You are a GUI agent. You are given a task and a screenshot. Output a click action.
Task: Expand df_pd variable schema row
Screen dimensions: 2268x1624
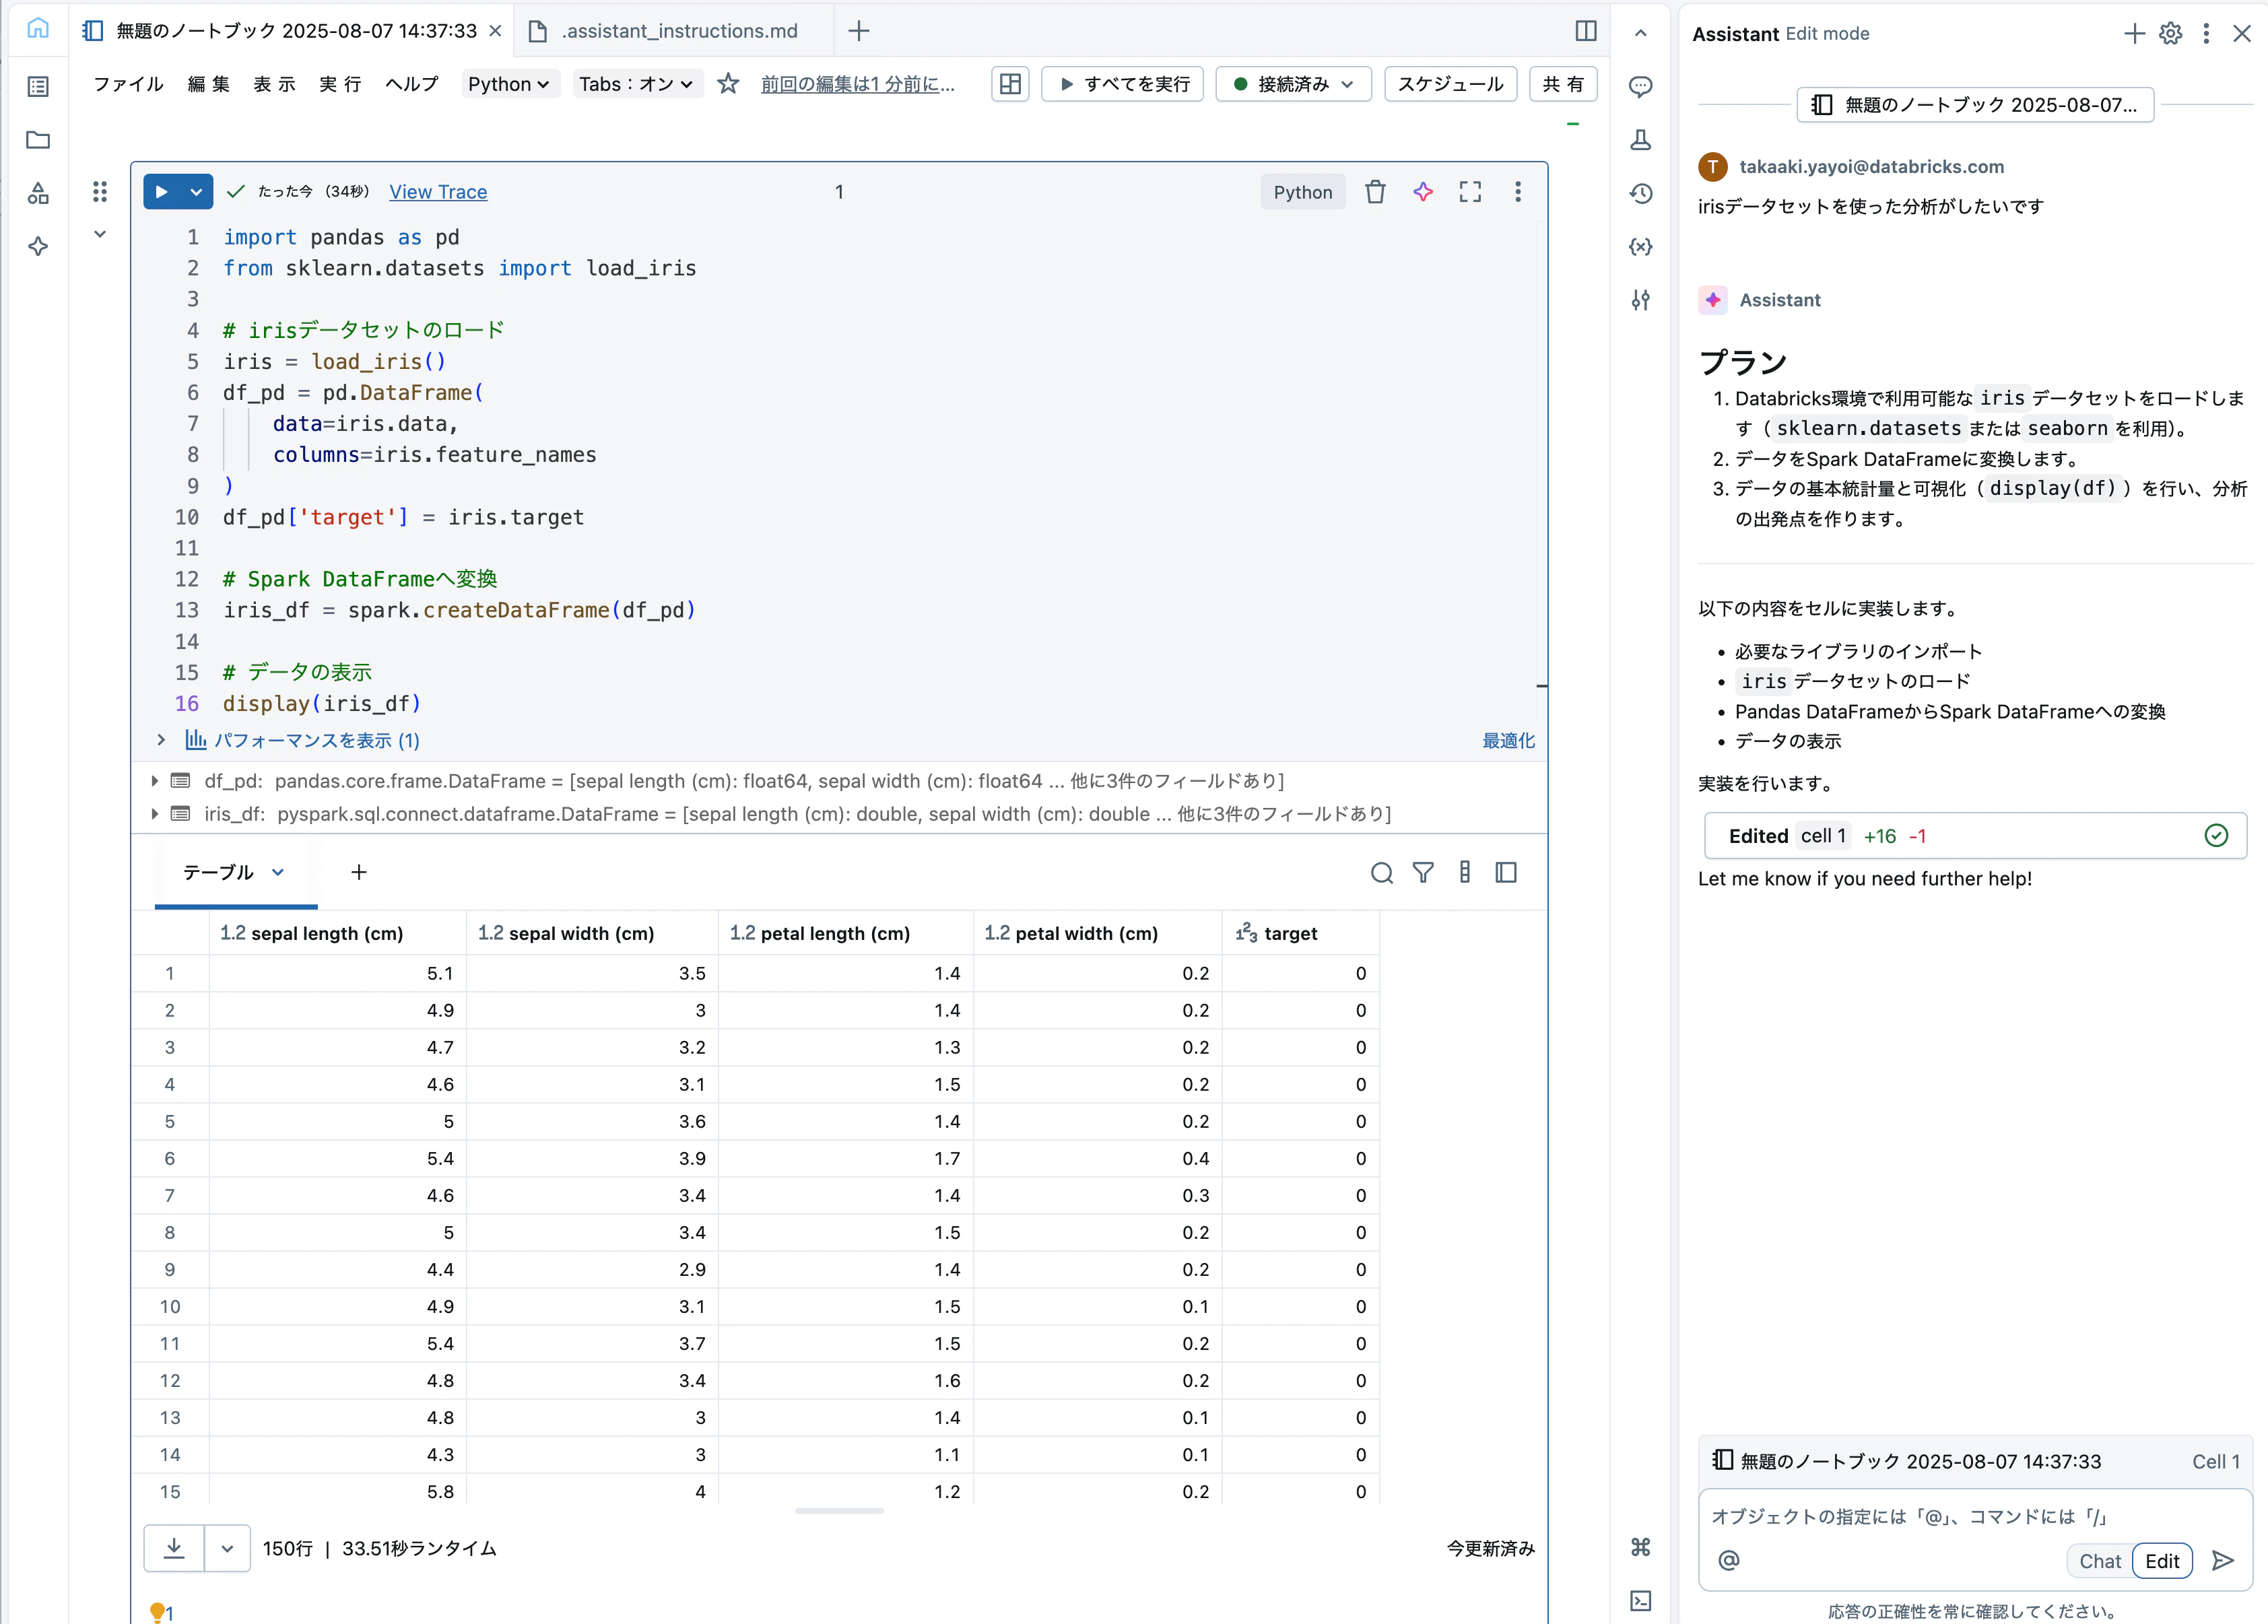(x=154, y=781)
